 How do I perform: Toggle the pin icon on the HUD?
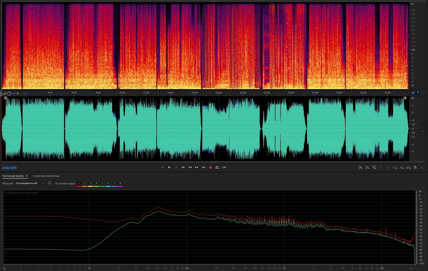tap(26, 94)
